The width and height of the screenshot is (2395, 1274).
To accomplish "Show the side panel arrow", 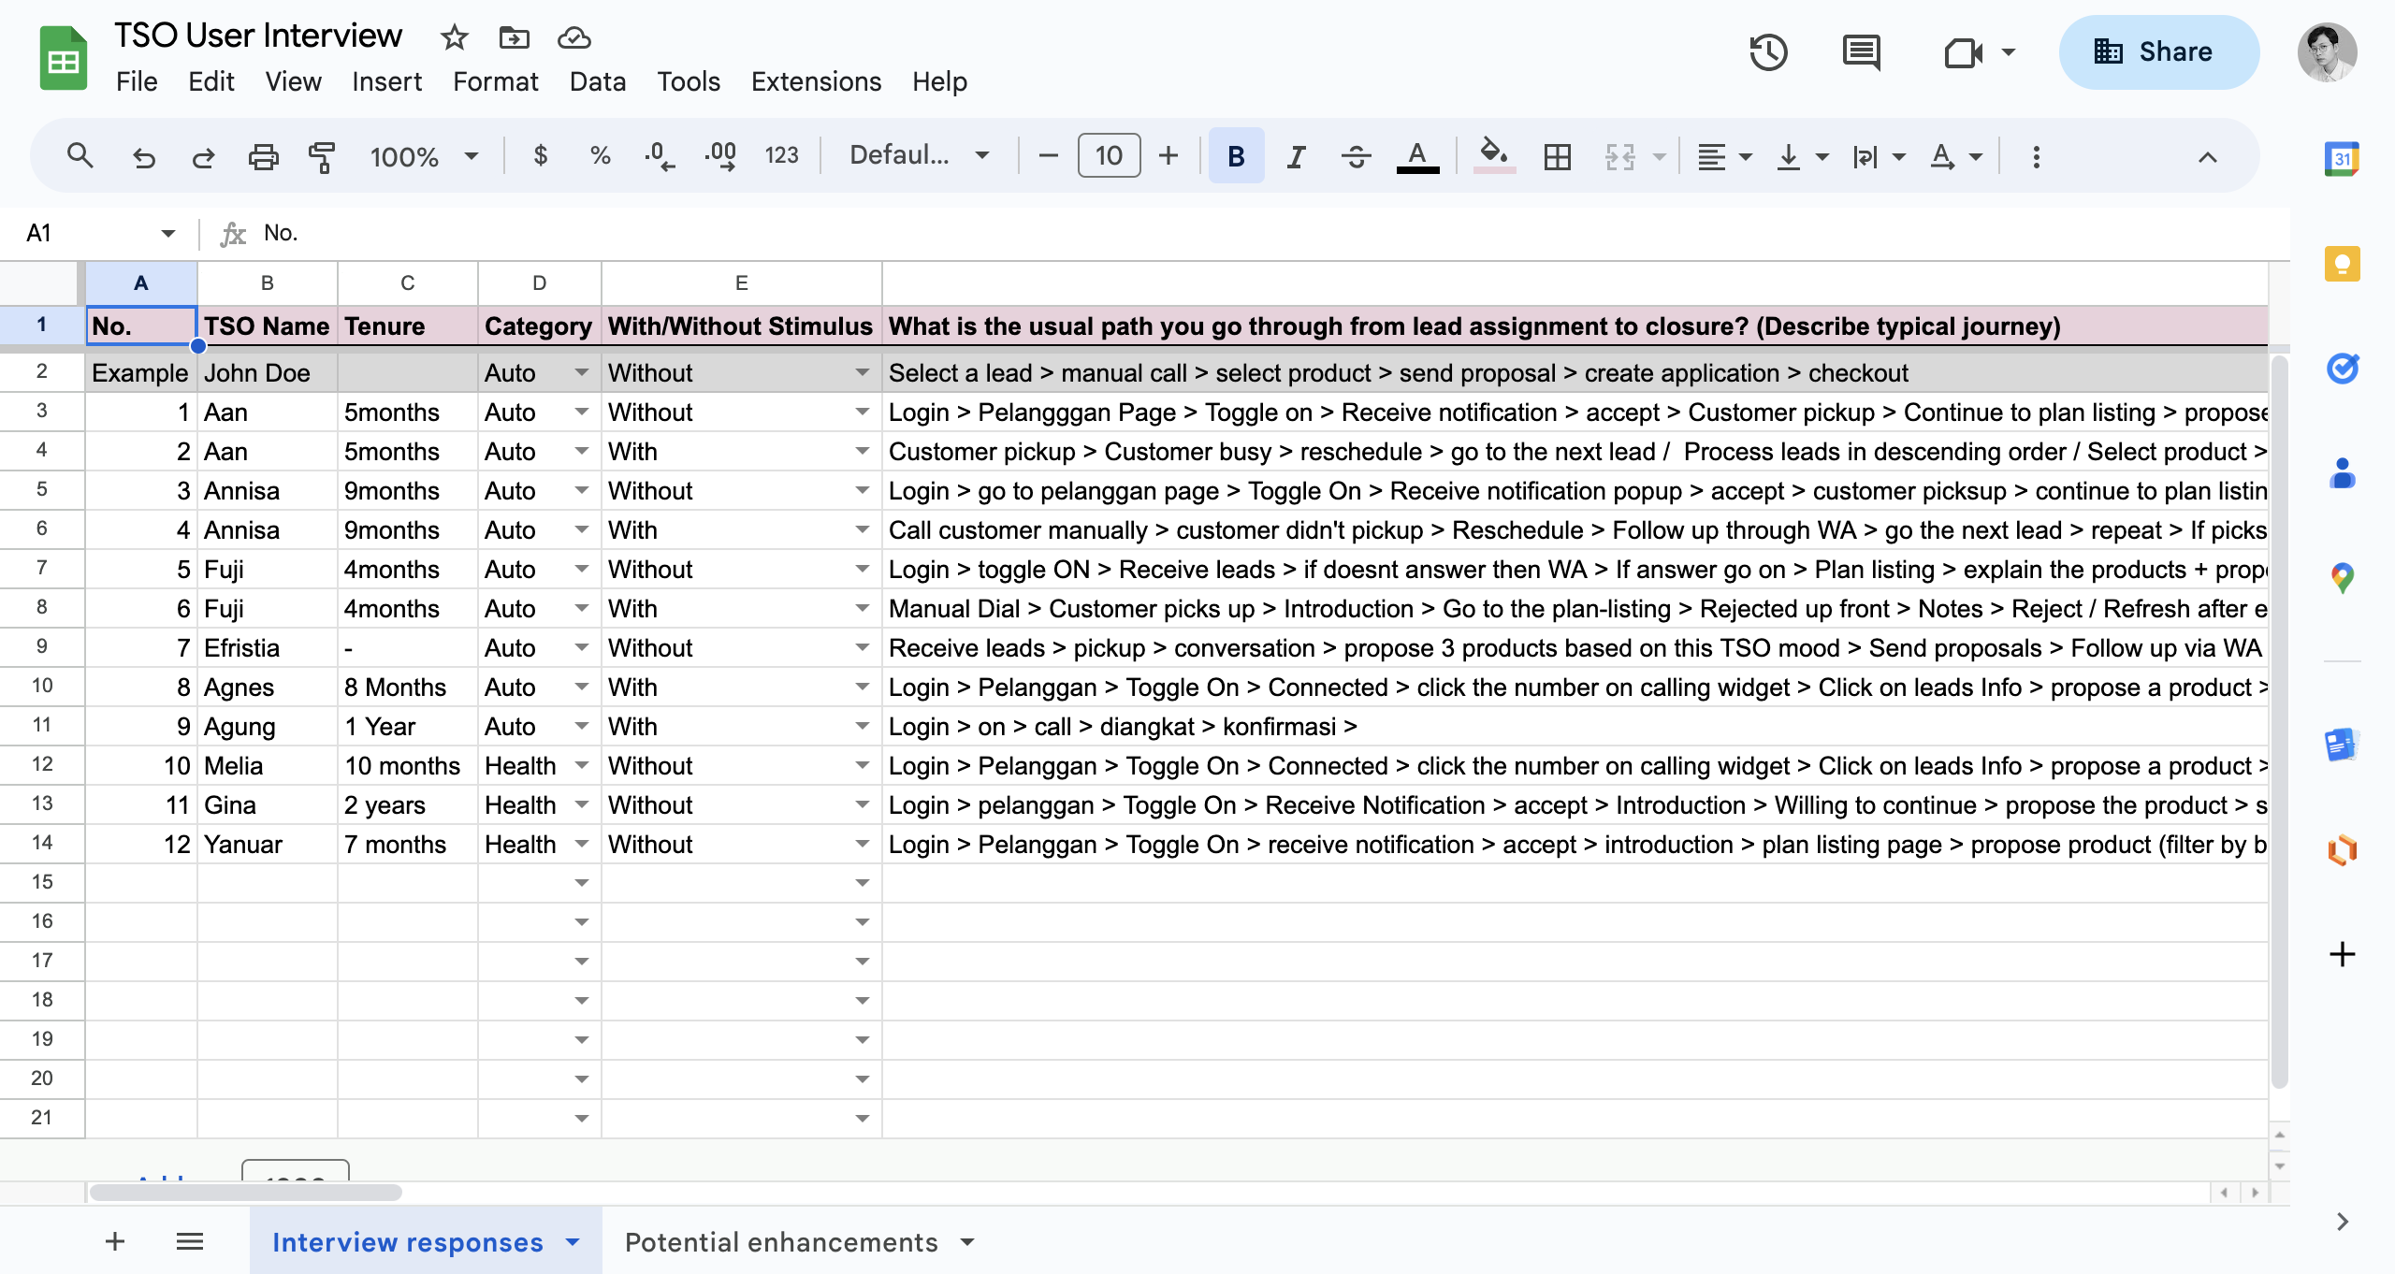I will 2342,1222.
